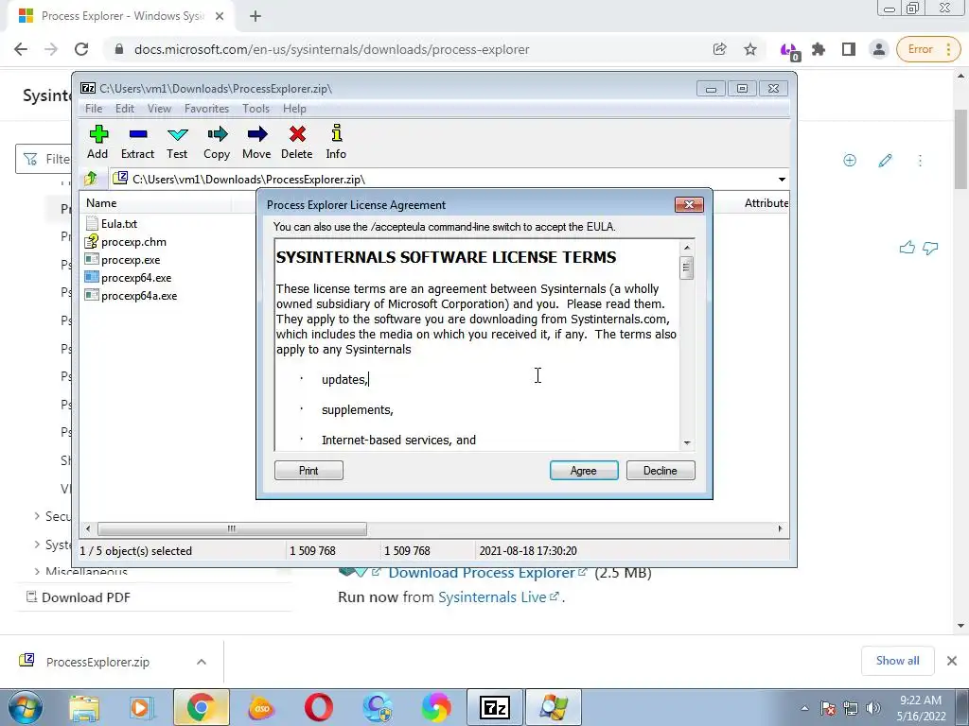Select procexp.exe in the archive list

pos(131,259)
